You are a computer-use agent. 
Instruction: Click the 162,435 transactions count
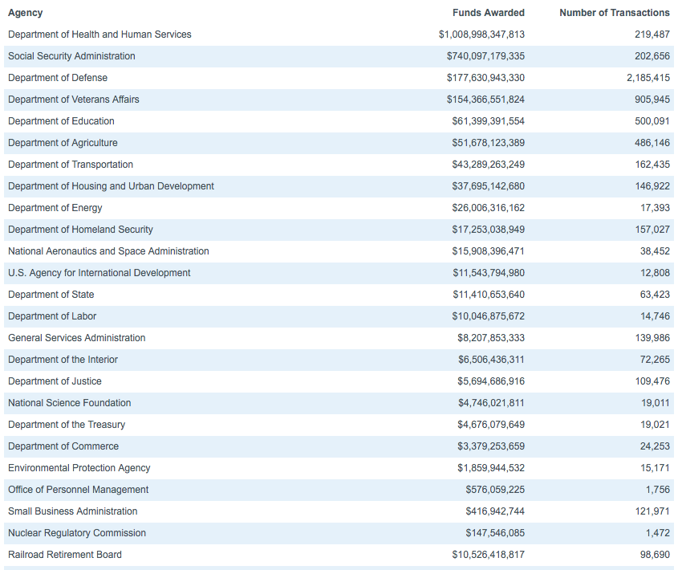(x=652, y=165)
